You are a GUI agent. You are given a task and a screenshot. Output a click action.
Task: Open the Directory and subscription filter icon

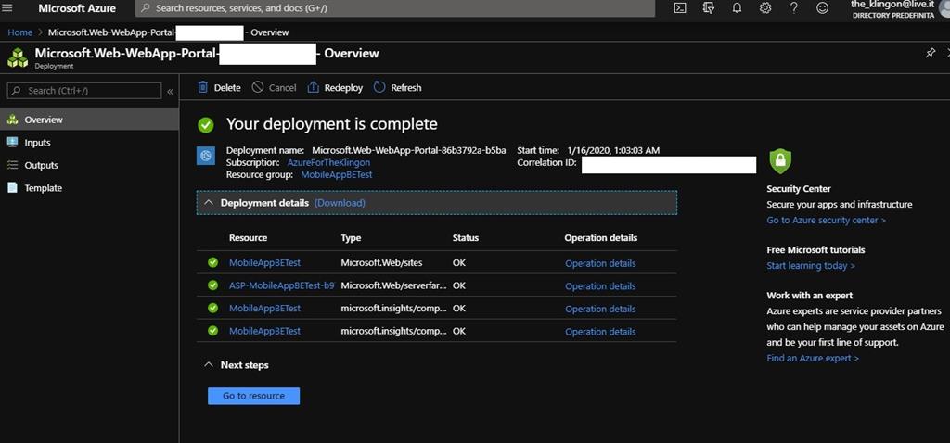(708, 8)
